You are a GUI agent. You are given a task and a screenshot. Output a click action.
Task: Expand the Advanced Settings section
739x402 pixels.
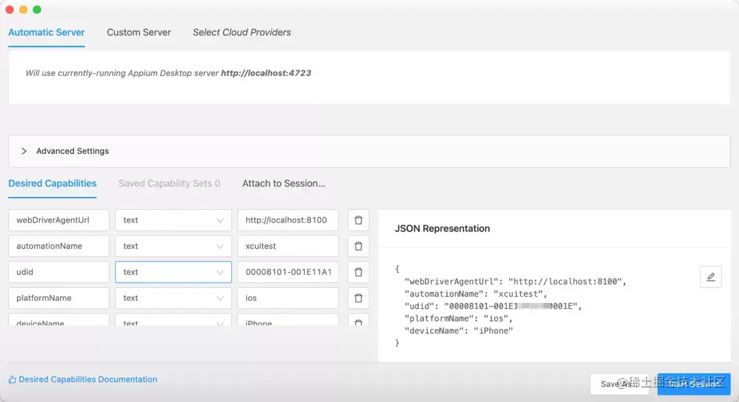coord(25,151)
